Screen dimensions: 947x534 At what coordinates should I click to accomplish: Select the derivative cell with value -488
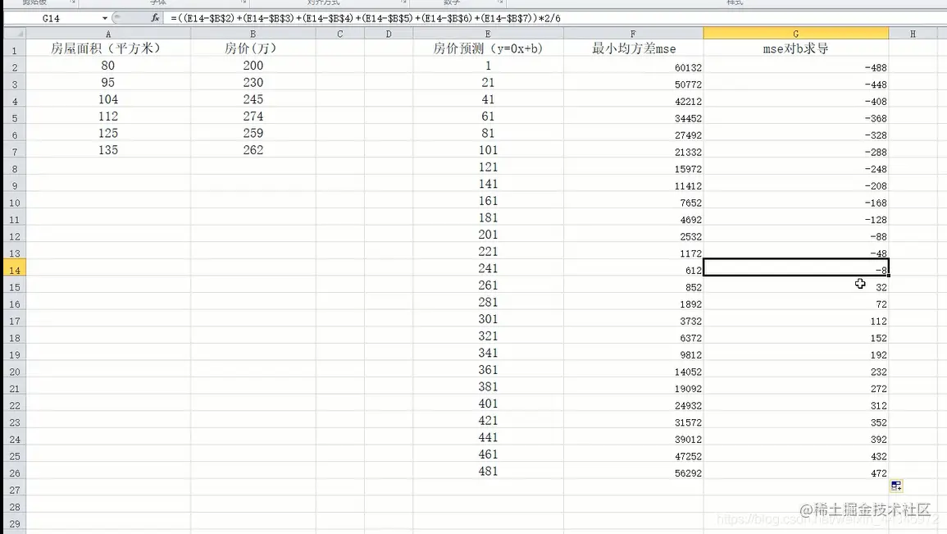(796, 67)
